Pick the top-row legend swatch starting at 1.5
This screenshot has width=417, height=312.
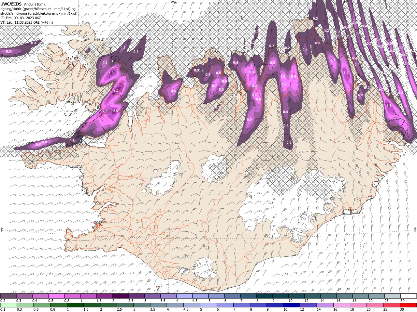point(104,296)
